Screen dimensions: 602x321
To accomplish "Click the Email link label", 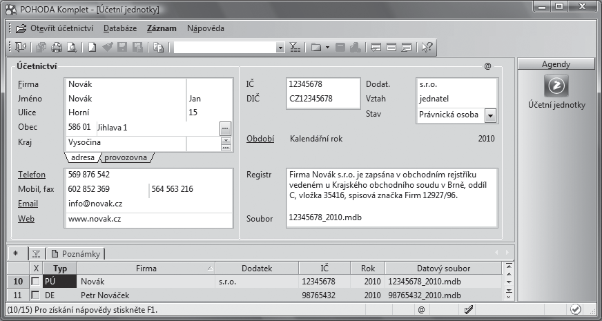I will coord(28,204).
